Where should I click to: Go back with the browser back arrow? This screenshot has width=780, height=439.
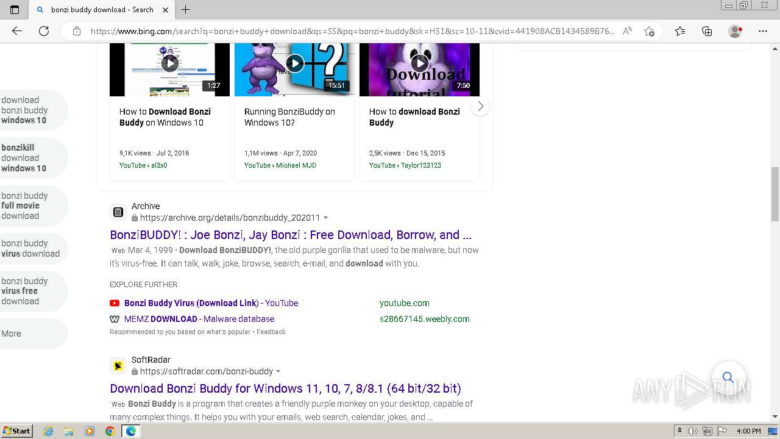17,31
